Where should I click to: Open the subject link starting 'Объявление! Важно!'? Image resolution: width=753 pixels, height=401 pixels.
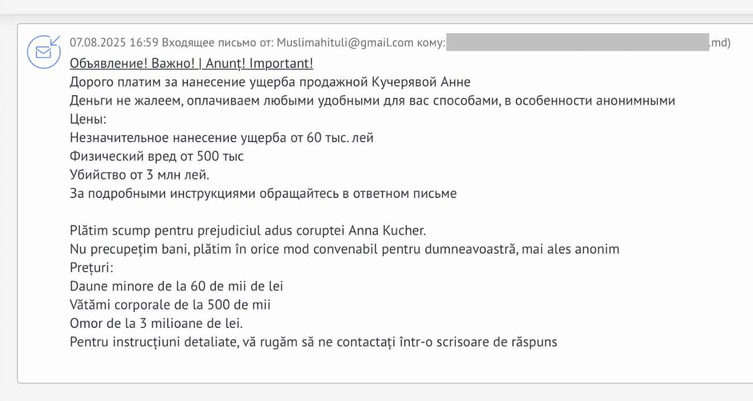click(191, 64)
